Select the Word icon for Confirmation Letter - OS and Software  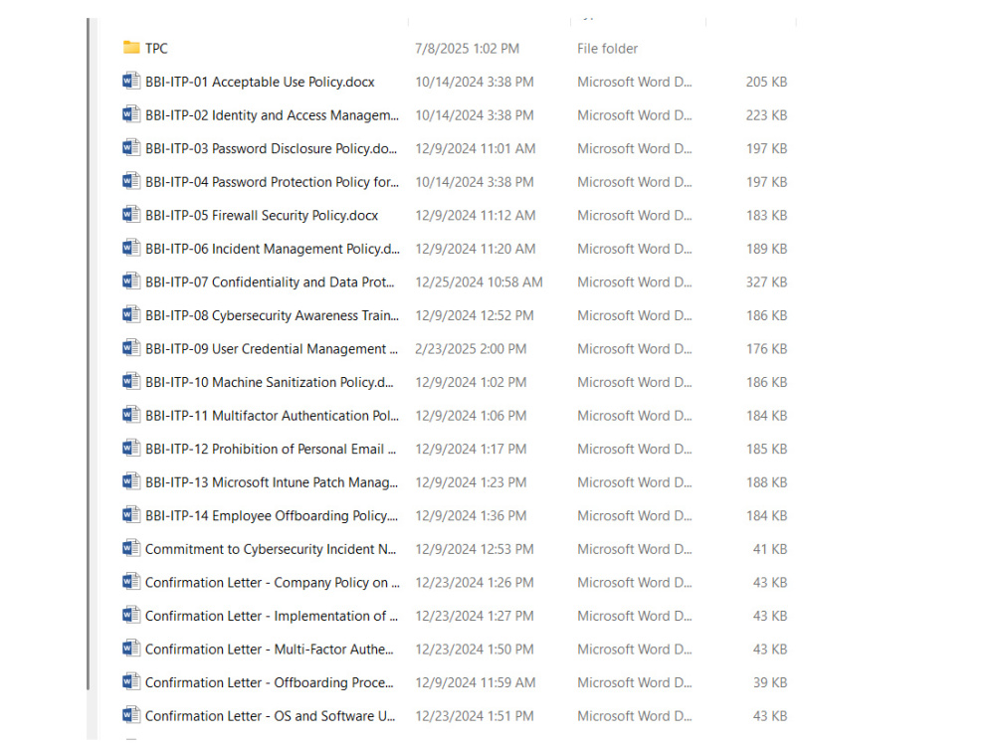click(131, 715)
